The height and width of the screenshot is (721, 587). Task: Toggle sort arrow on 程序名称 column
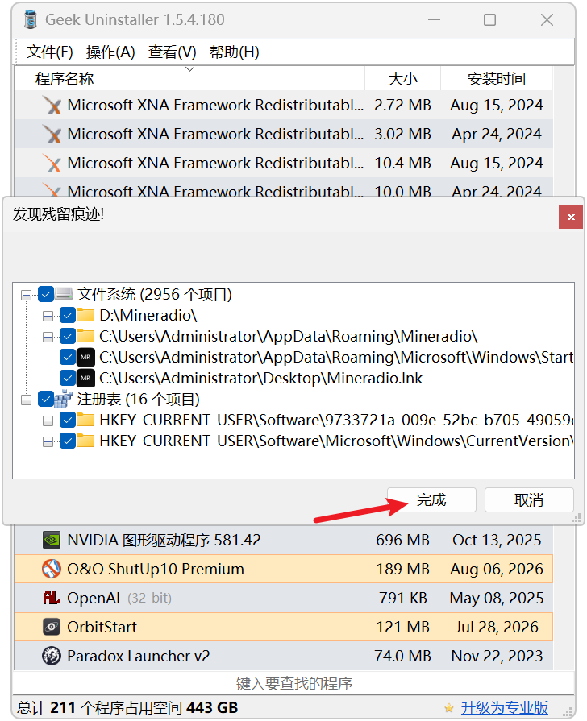point(189,69)
